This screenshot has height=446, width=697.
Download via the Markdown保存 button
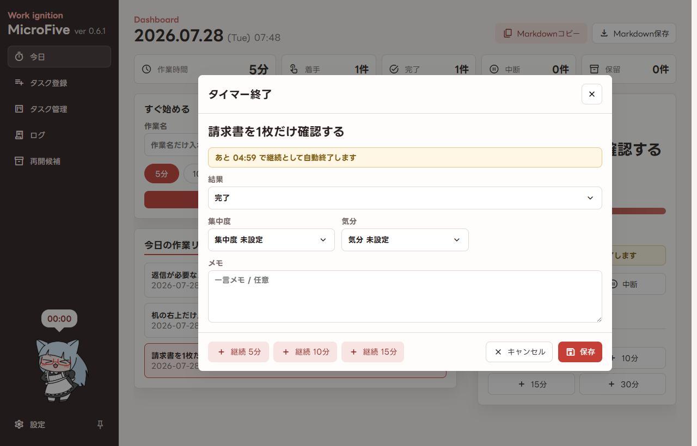634,33
